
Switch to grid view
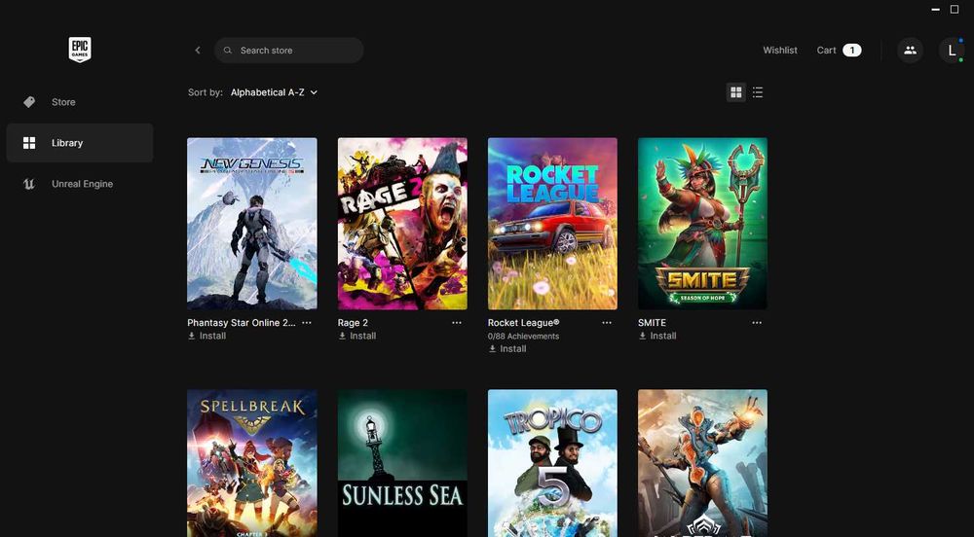tap(736, 92)
